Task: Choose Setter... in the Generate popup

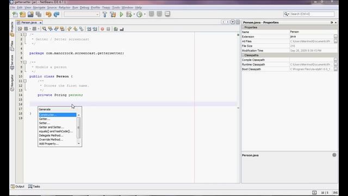Action: (x=58, y=123)
